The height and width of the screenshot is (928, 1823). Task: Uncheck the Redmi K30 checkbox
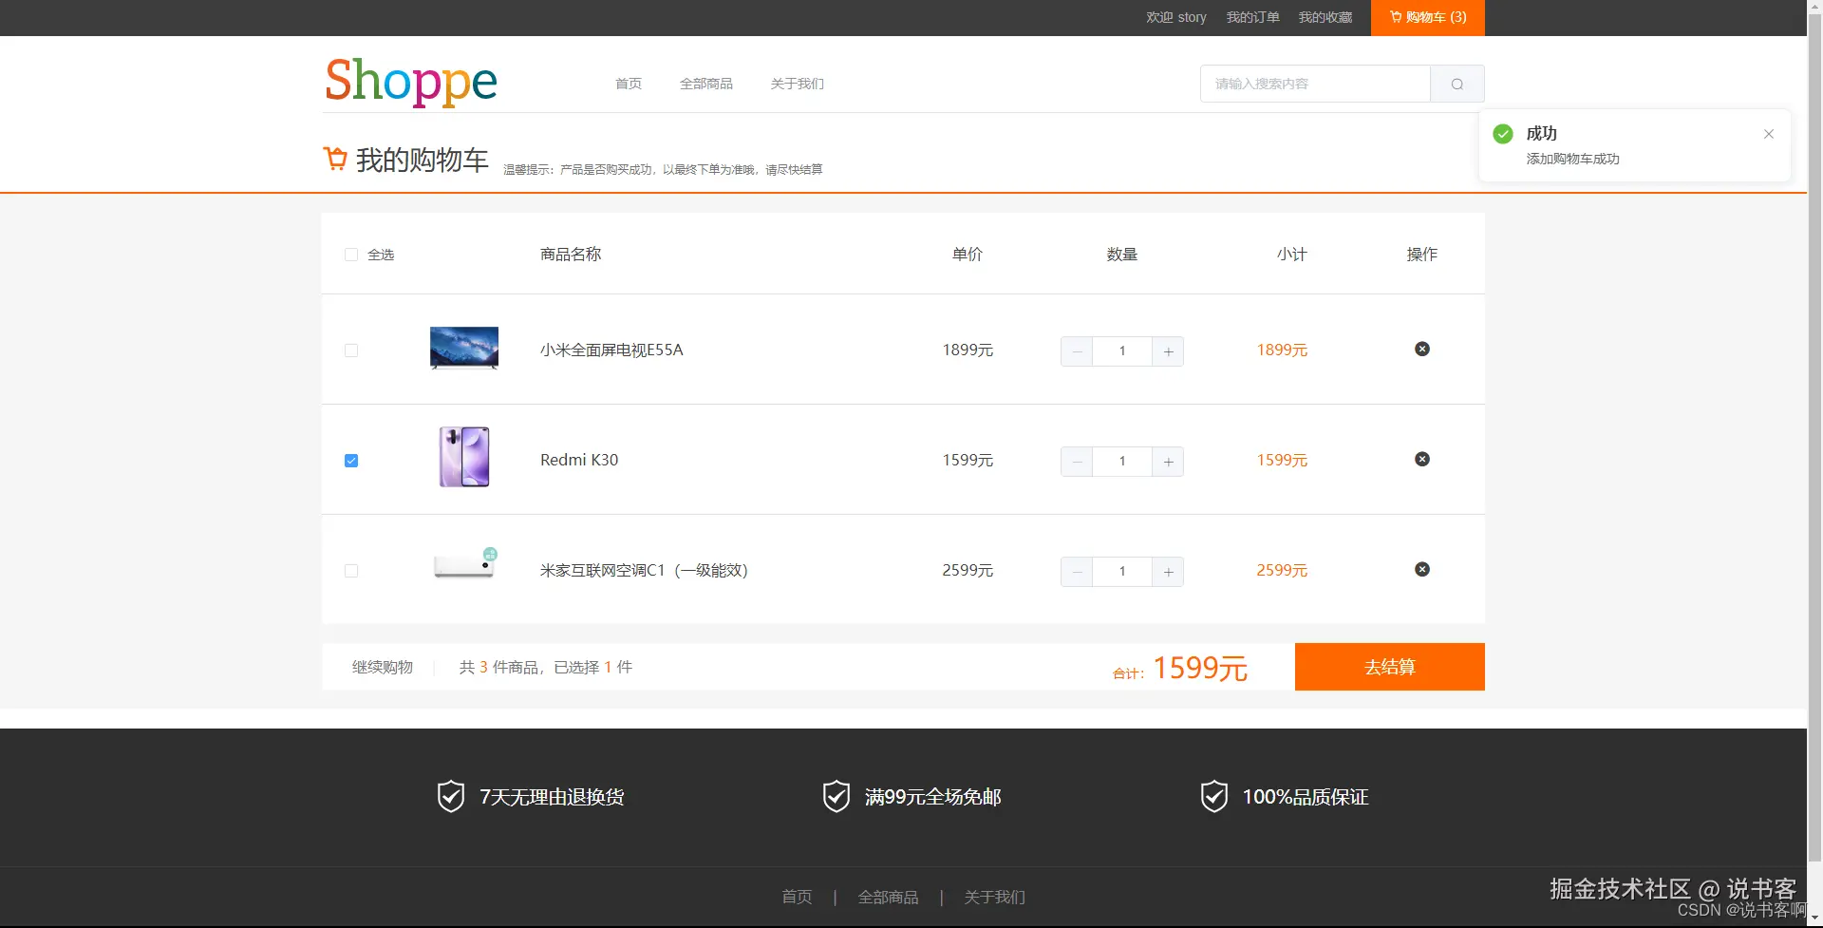point(350,460)
